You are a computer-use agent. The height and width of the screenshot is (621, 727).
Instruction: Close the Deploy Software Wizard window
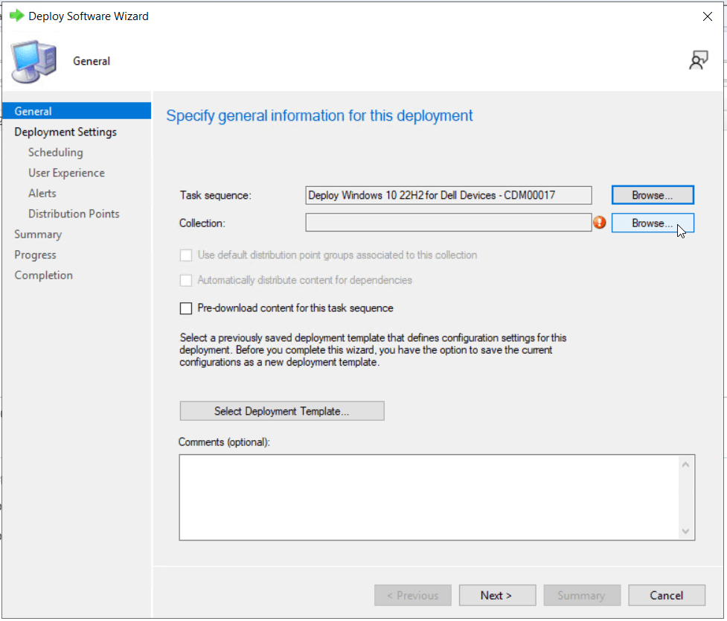coord(706,16)
